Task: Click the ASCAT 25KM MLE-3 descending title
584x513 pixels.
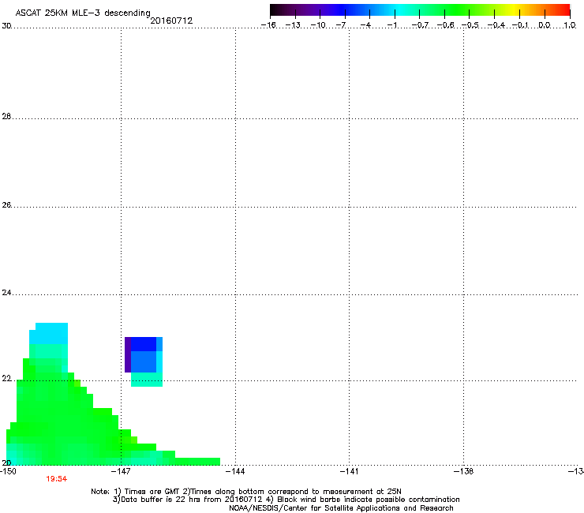Action: click(83, 13)
